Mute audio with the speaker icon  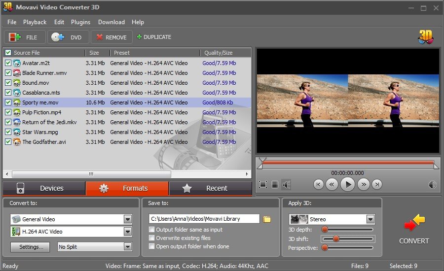pyautogui.click(x=286, y=185)
